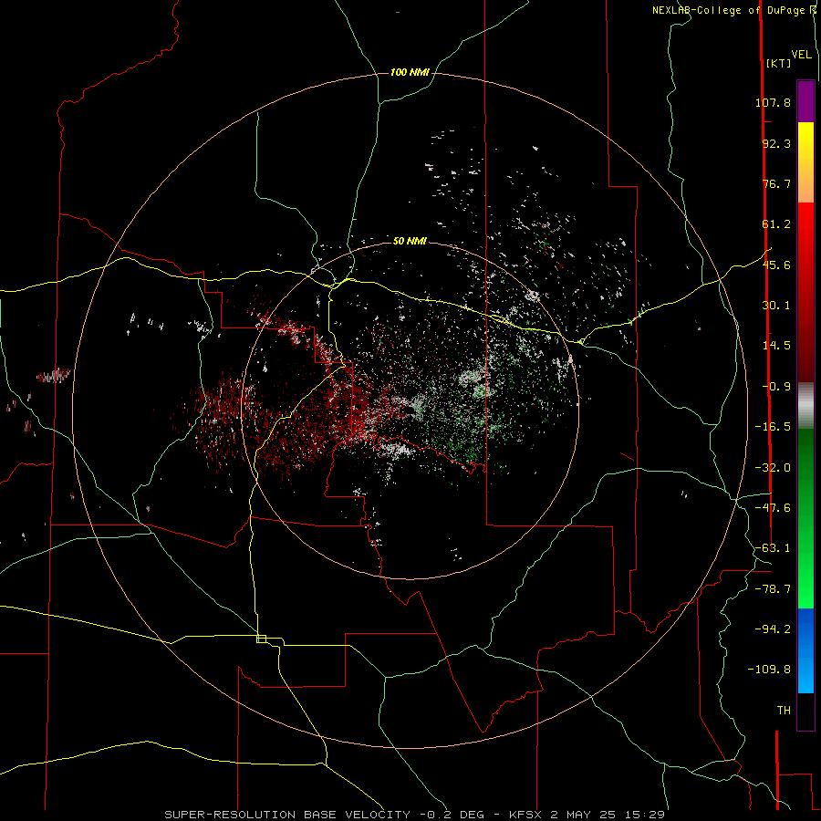Select the -78.7 scale value
Screen dimensions: 821x821
pos(773,589)
